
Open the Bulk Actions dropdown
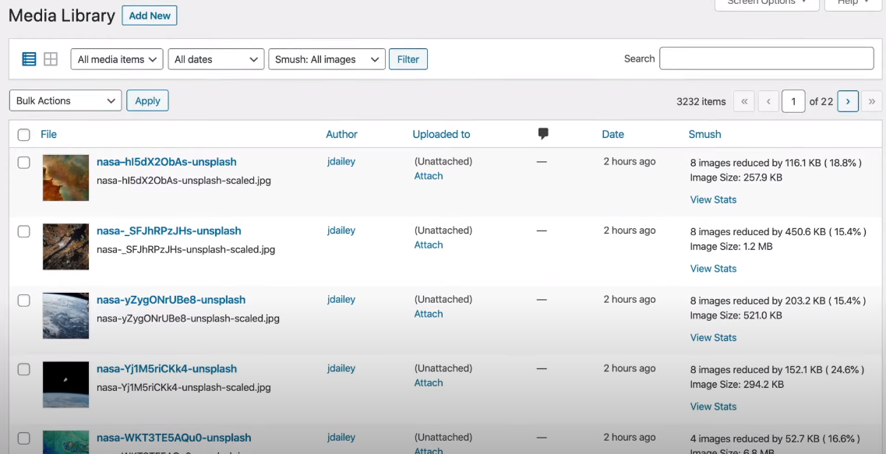pyautogui.click(x=65, y=100)
